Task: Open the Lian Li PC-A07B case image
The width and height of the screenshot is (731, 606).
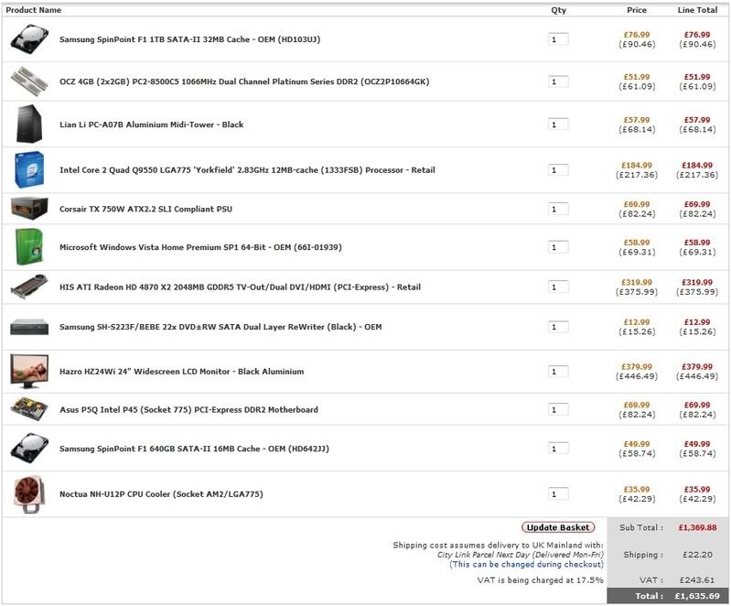Action: click(29, 124)
